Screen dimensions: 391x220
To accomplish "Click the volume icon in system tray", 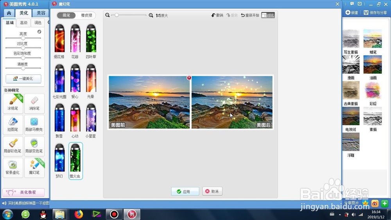I will [353, 215].
